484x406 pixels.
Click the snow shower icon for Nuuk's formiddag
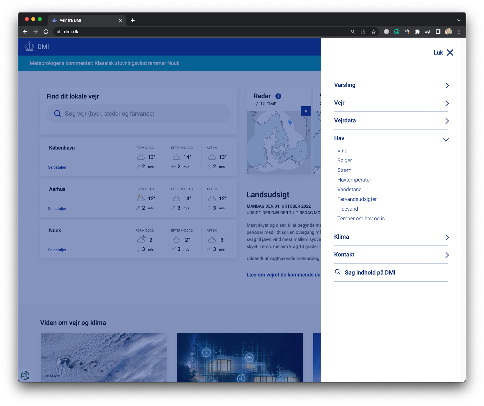(x=140, y=239)
